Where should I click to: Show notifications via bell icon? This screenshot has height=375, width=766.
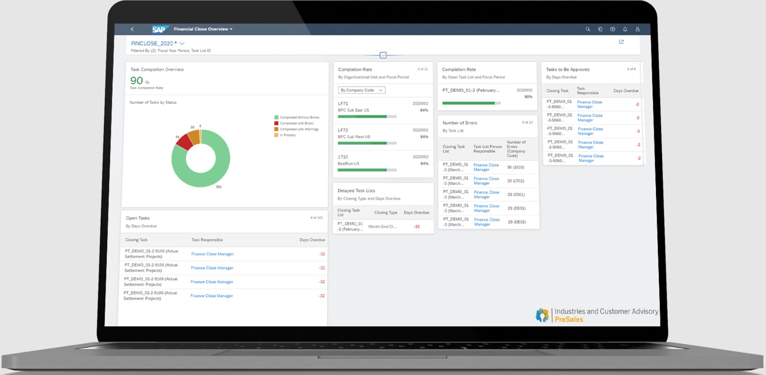tap(625, 29)
